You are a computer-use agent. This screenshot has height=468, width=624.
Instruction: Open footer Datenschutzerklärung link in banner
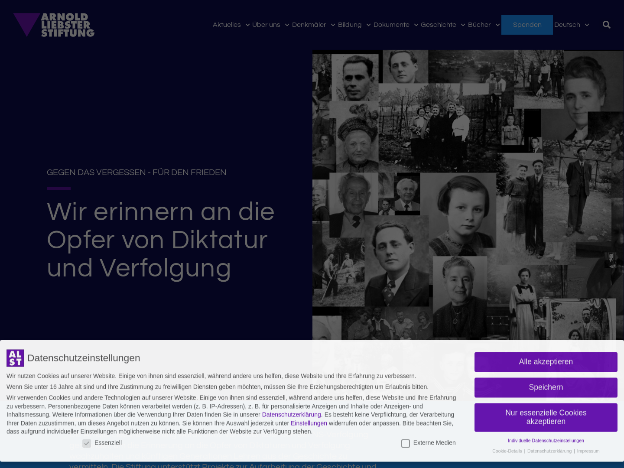click(549, 451)
